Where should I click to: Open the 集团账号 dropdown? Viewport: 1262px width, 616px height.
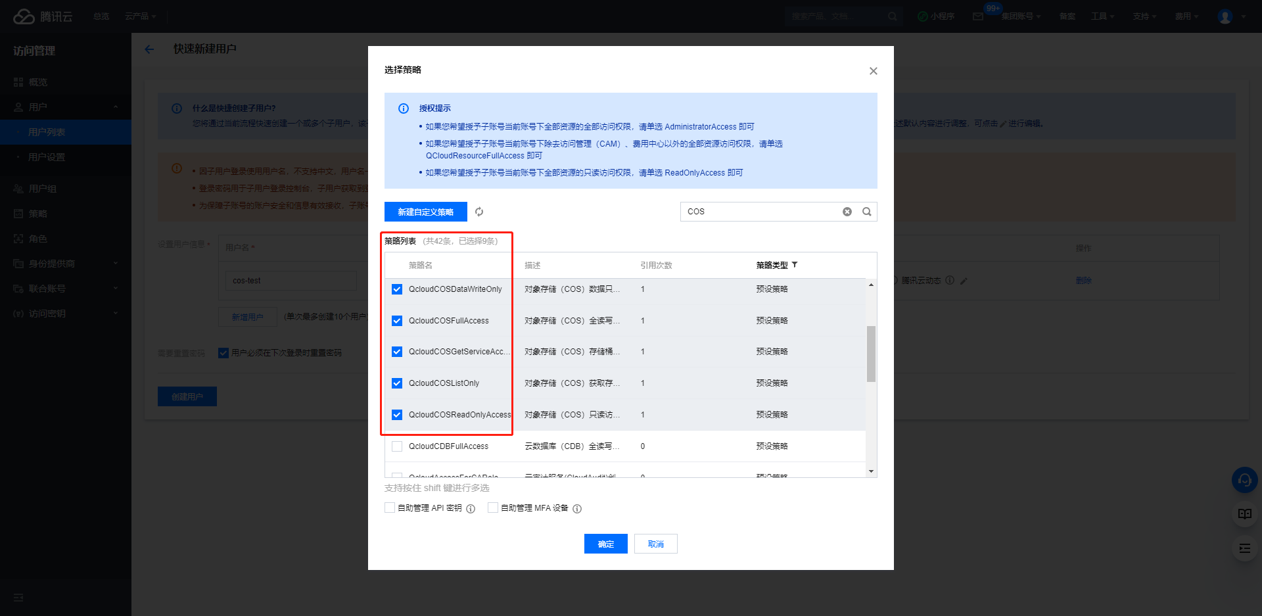1021,16
